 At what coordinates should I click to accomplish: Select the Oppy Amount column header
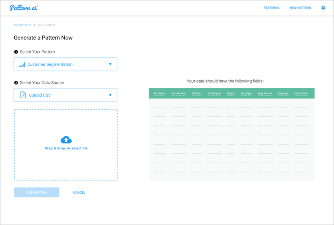(265, 93)
